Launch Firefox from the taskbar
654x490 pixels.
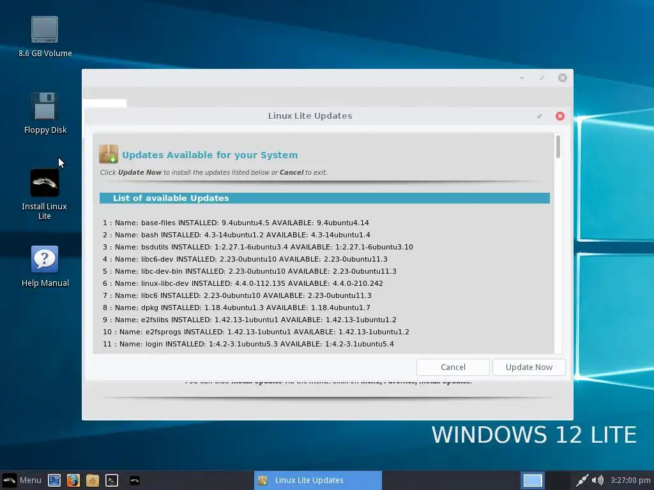pos(73,480)
